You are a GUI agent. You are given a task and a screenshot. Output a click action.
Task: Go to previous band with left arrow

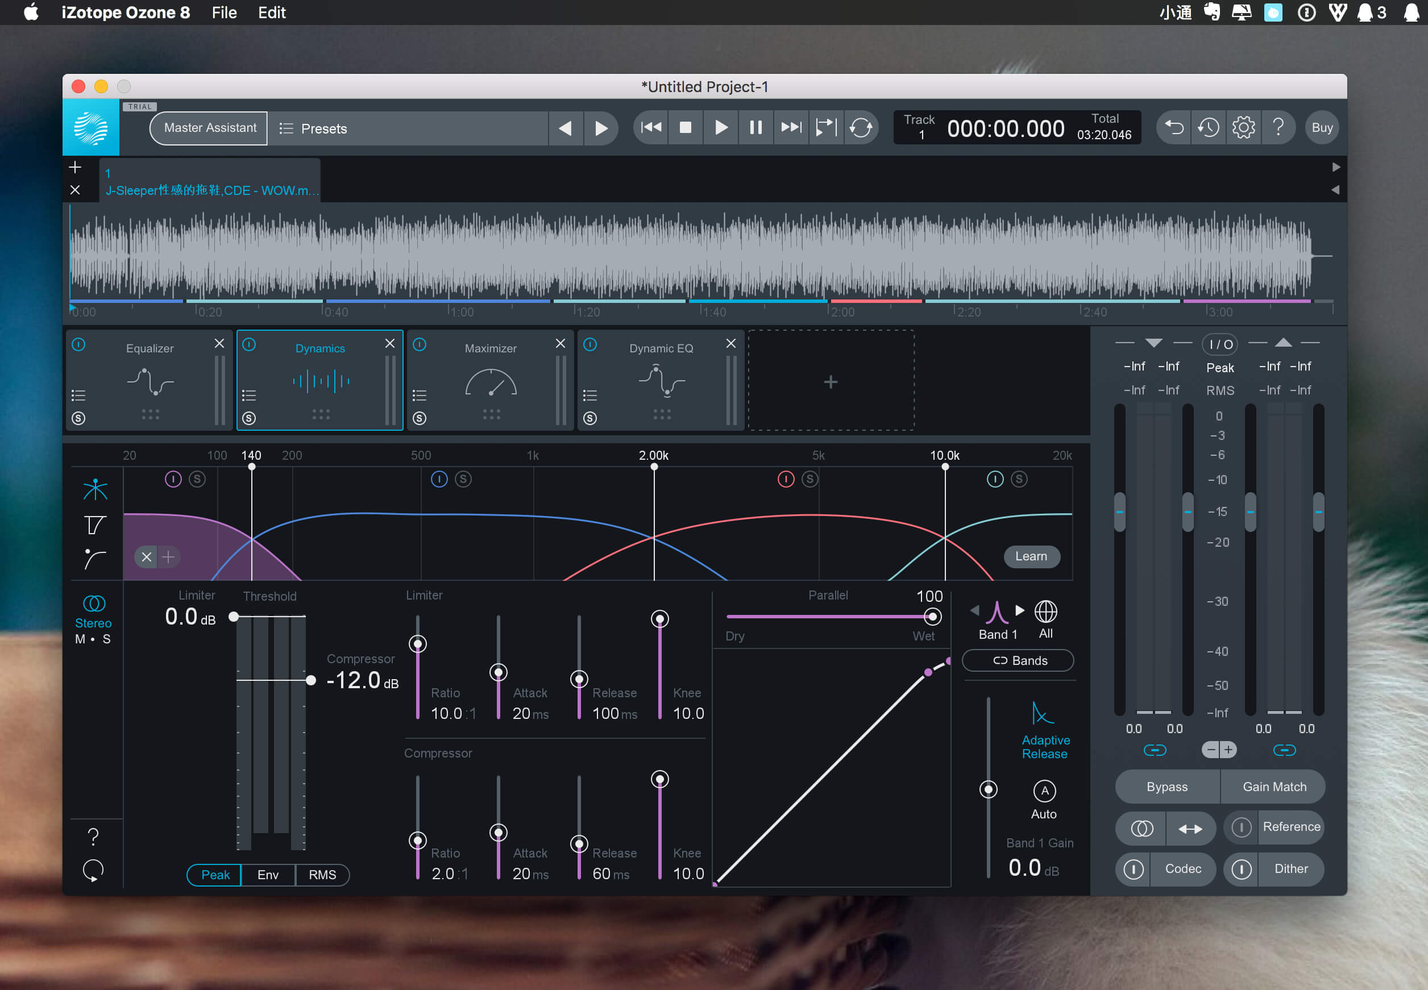click(x=975, y=610)
